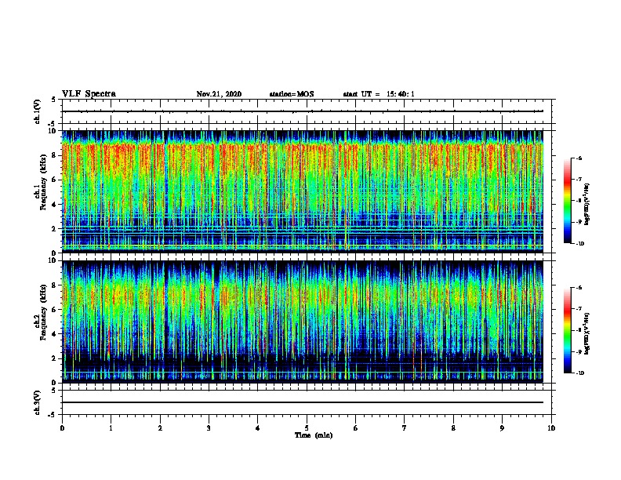Click the "0" time axis tick label
The height and width of the screenshot is (480, 621).
click(62, 427)
